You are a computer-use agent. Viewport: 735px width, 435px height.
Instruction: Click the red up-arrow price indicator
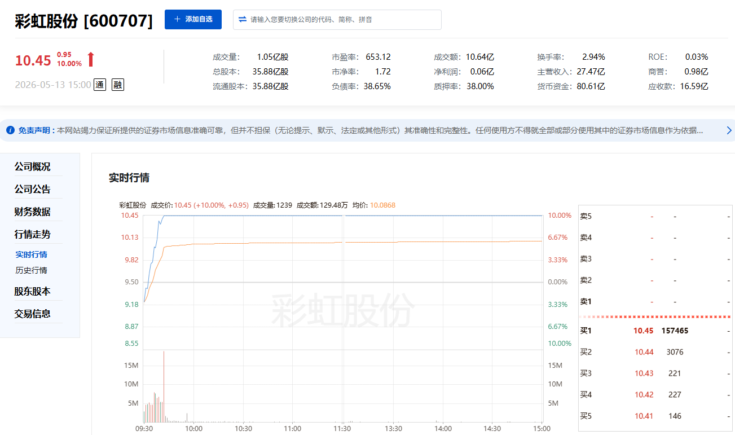coord(91,59)
